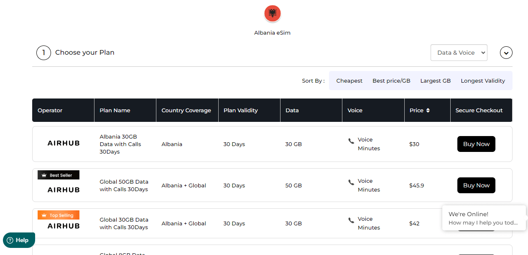The image size is (528, 255).
Task: Click the 50 GB data value
Action: coord(293,186)
